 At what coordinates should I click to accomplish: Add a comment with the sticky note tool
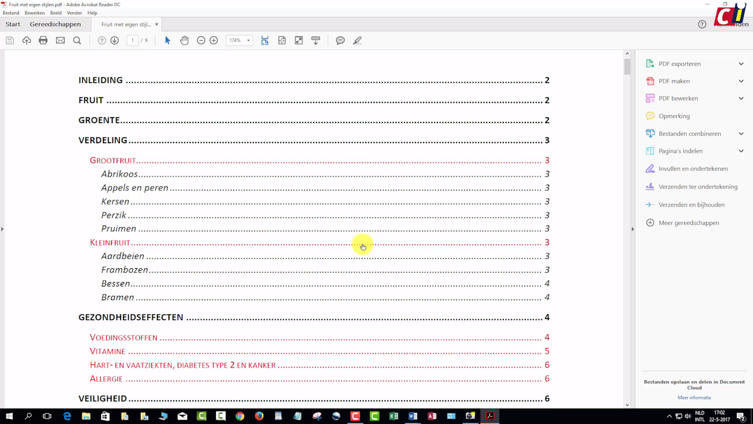click(x=340, y=40)
